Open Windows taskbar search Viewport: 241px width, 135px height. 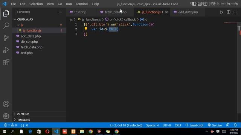pos(13,132)
